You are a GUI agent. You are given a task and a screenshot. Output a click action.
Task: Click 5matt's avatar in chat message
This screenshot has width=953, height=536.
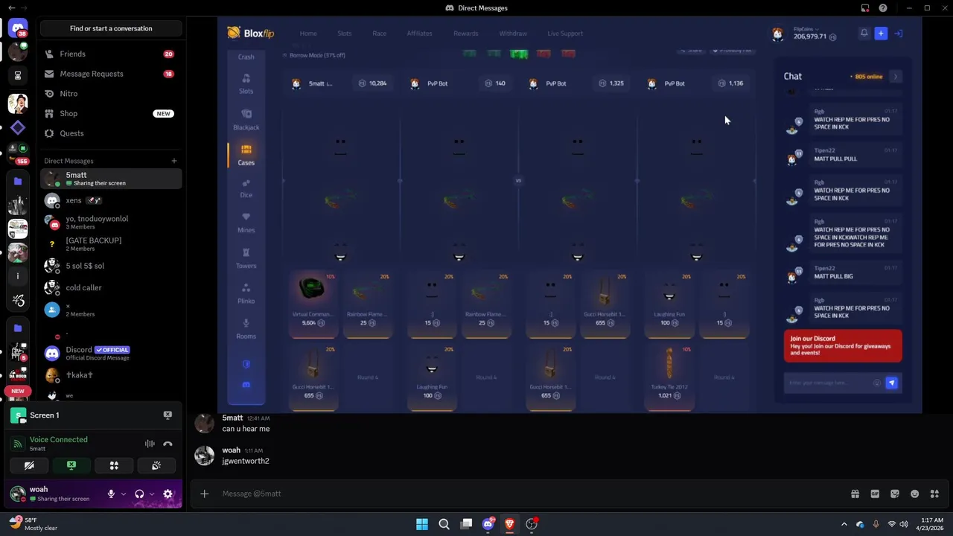(204, 423)
